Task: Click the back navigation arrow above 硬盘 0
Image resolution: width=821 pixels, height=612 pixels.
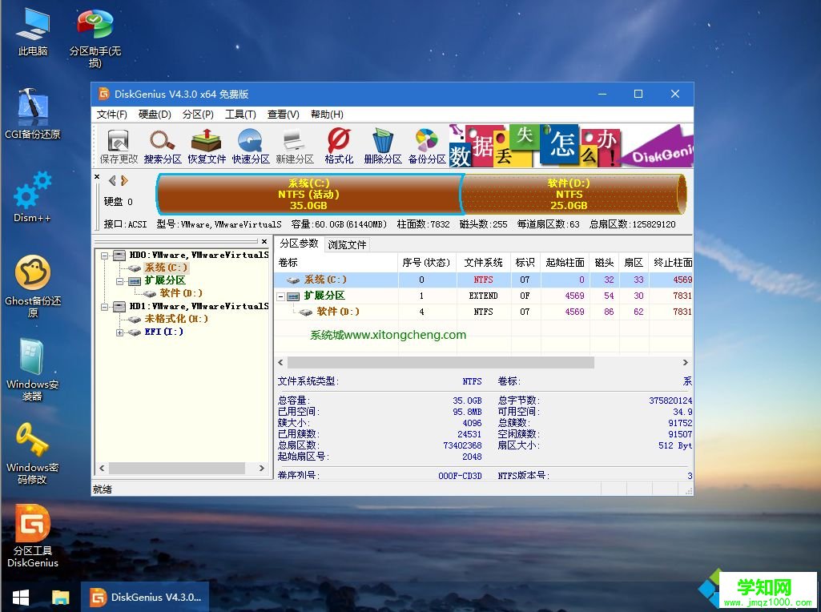Action: [111, 180]
